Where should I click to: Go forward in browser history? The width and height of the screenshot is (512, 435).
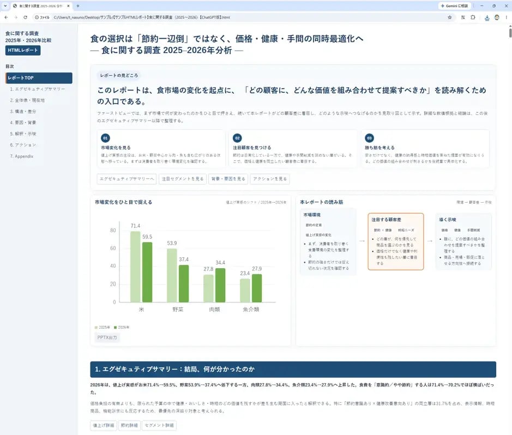tap(15, 17)
